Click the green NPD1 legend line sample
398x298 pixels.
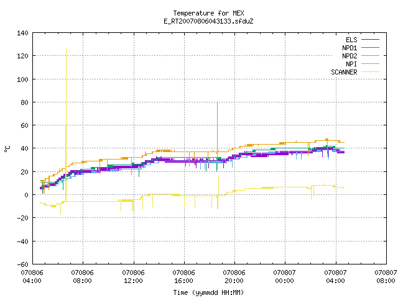tap(371, 48)
